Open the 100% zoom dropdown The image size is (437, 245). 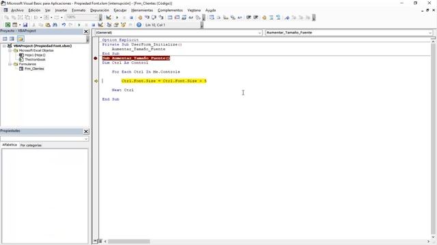(96, 18)
